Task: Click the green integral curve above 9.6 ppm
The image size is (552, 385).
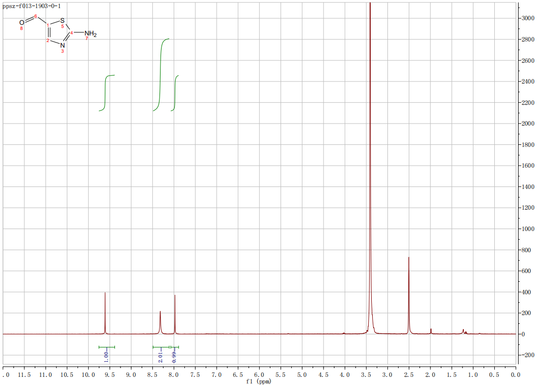Action: [106, 91]
